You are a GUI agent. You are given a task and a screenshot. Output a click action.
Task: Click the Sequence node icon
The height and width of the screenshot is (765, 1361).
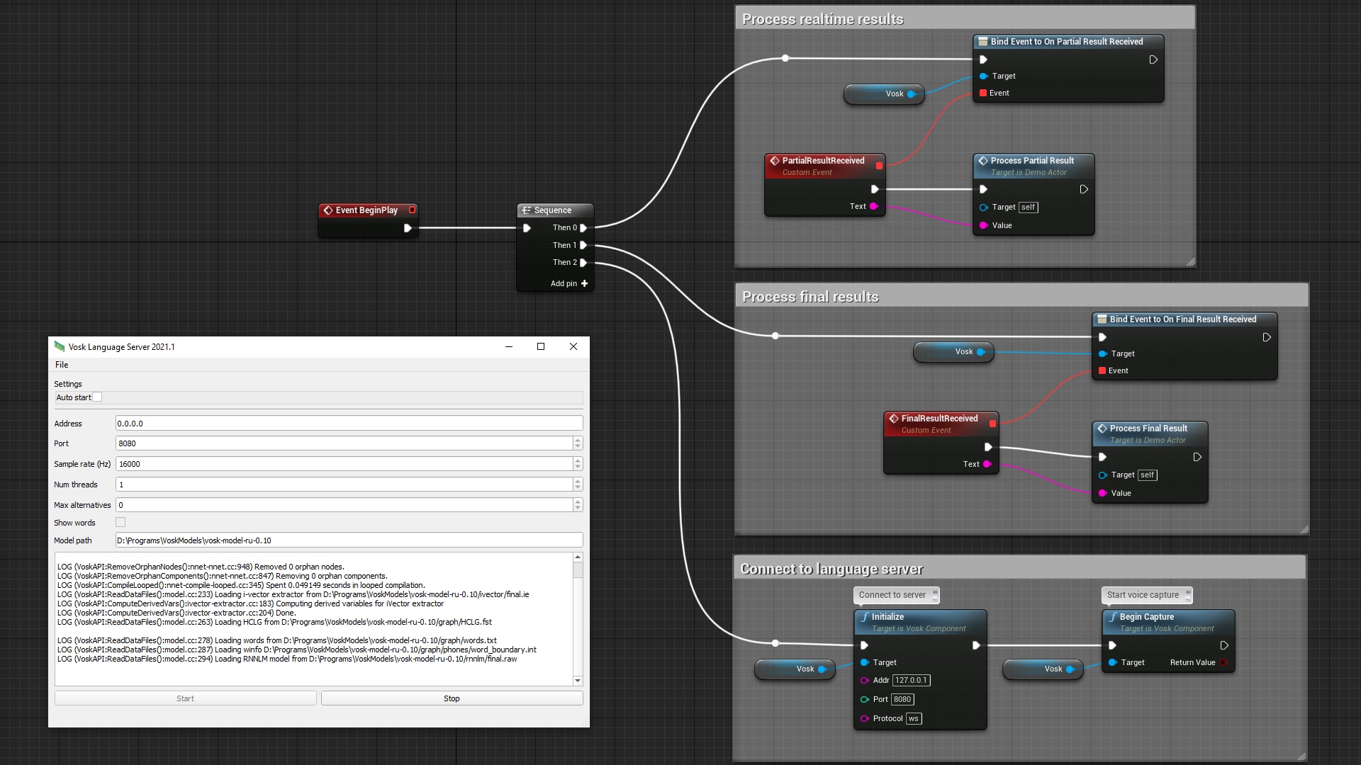point(525,209)
